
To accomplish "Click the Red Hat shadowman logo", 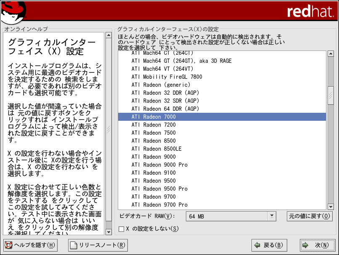I will (13, 12).
